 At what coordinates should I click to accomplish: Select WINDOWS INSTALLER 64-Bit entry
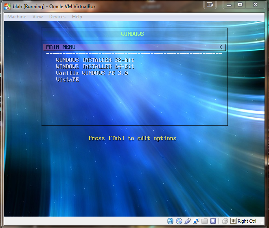pos(95,66)
